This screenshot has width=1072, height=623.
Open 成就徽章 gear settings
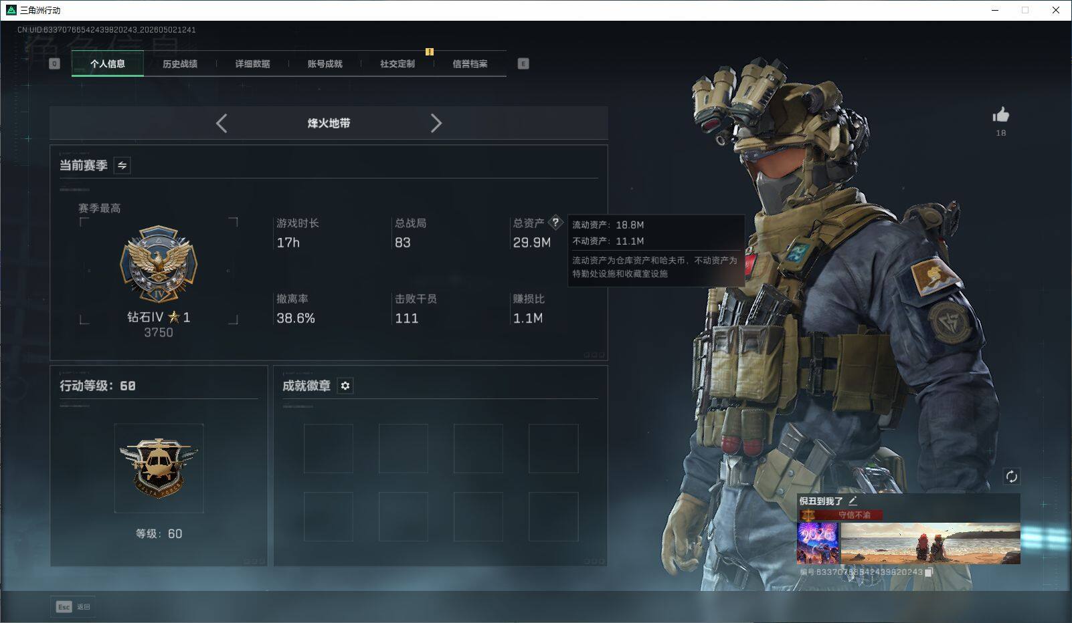point(345,386)
